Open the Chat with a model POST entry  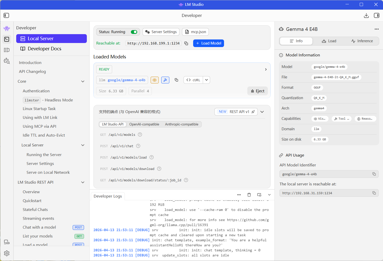pos(53,227)
